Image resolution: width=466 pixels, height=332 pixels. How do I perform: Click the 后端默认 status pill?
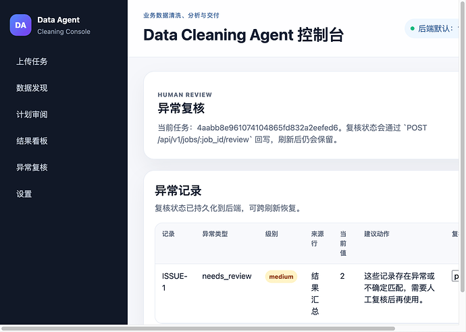point(432,28)
